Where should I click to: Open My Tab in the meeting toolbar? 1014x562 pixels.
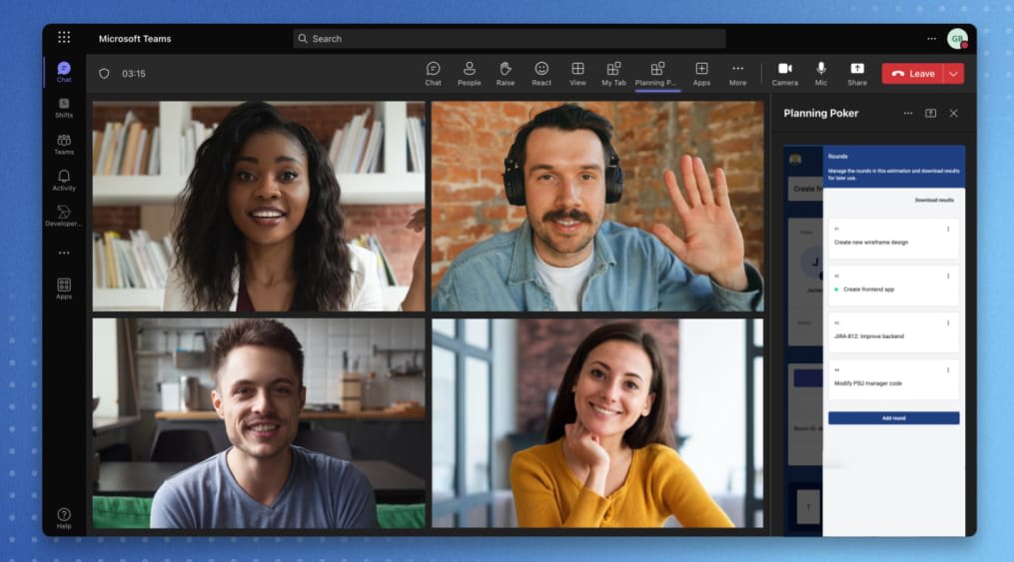pos(614,74)
